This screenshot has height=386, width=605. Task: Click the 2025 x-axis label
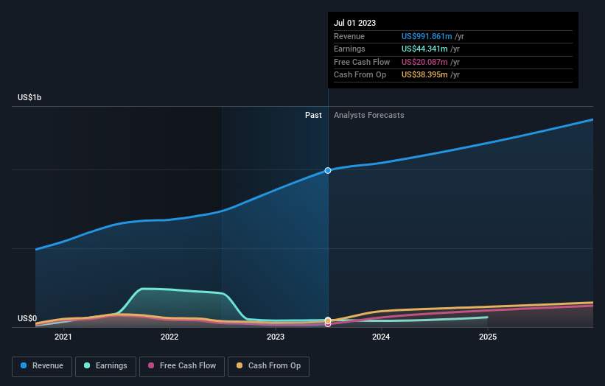(488, 337)
